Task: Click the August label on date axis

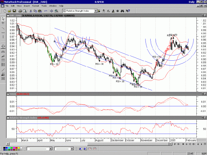Action: pyautogui.click(x=99, y=140)
